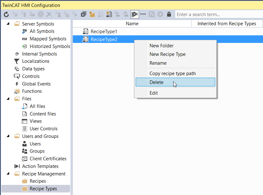Click the Localizations funnel icon

pyautogui.click(x=17, y=61)
